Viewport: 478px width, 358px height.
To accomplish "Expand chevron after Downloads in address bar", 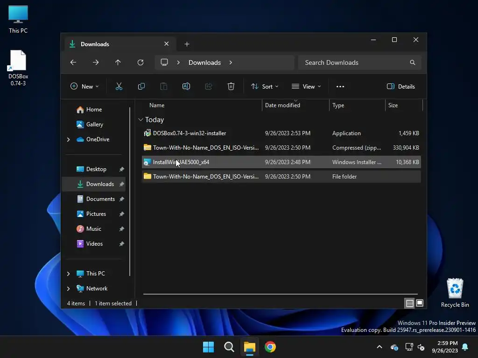I will pyautogui.click(x=231, y=62).
